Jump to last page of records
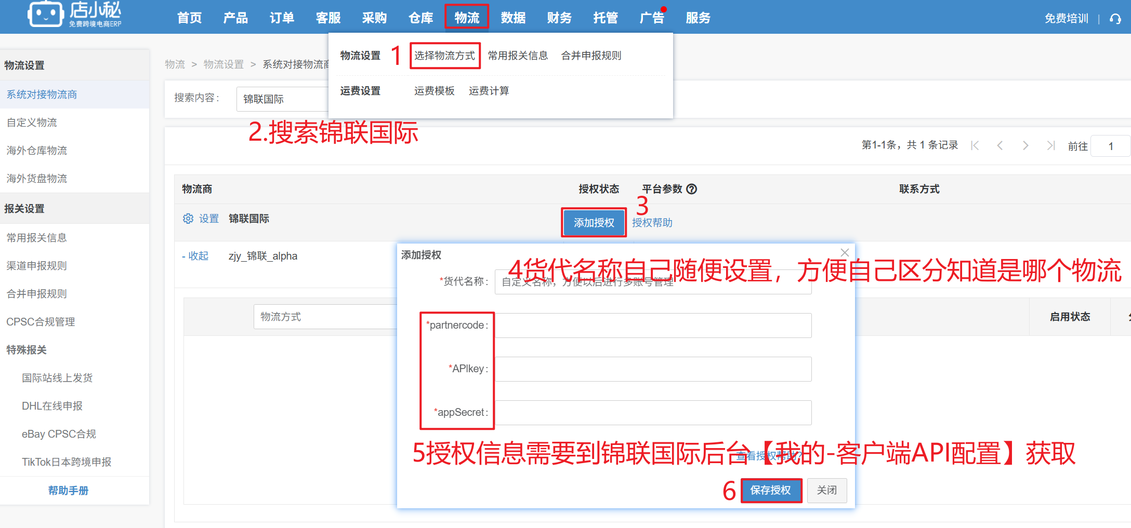This screenshot has width=1131, height=528. 1050,146
